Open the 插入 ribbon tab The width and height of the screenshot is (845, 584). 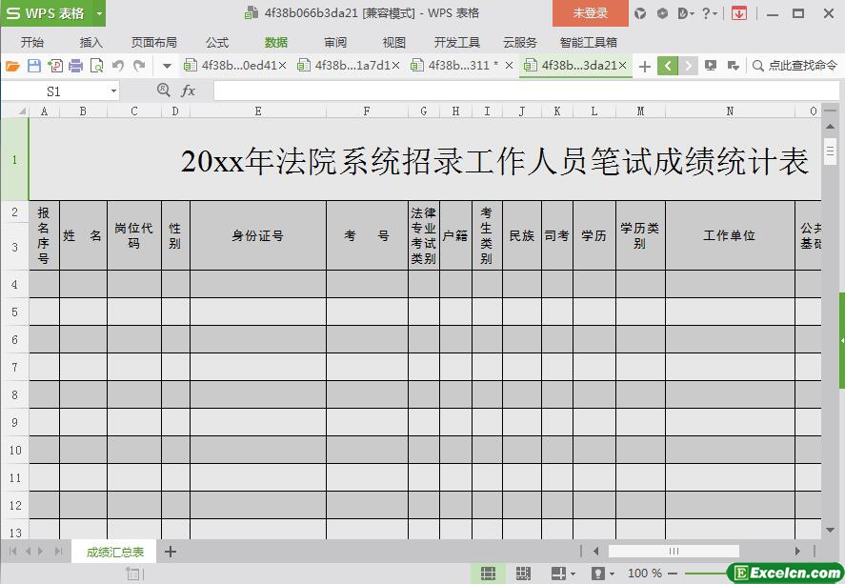pyautogui.click(x=91, y=42)
